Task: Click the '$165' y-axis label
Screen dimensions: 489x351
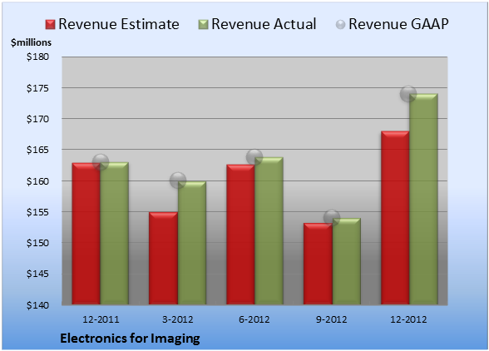Action: [37, 150]
